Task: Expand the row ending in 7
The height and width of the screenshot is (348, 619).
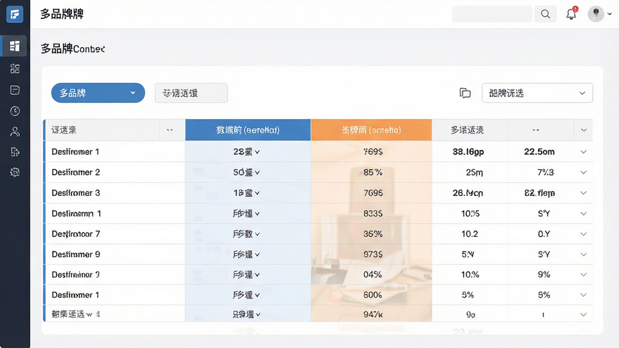Action: (583, 234)
